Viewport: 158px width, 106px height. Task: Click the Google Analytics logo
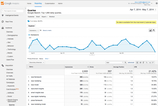coord(10,3)
